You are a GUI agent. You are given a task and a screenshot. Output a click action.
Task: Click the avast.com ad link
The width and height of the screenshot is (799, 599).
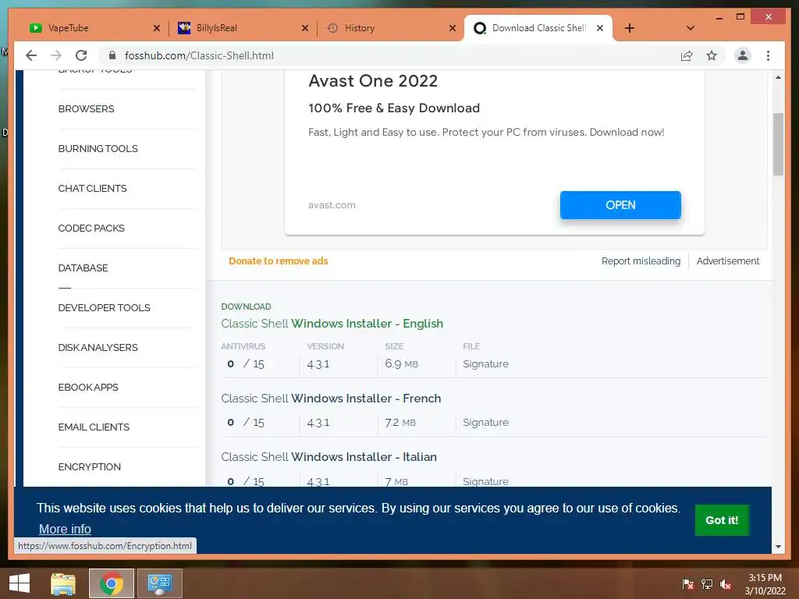pos(332,205)
